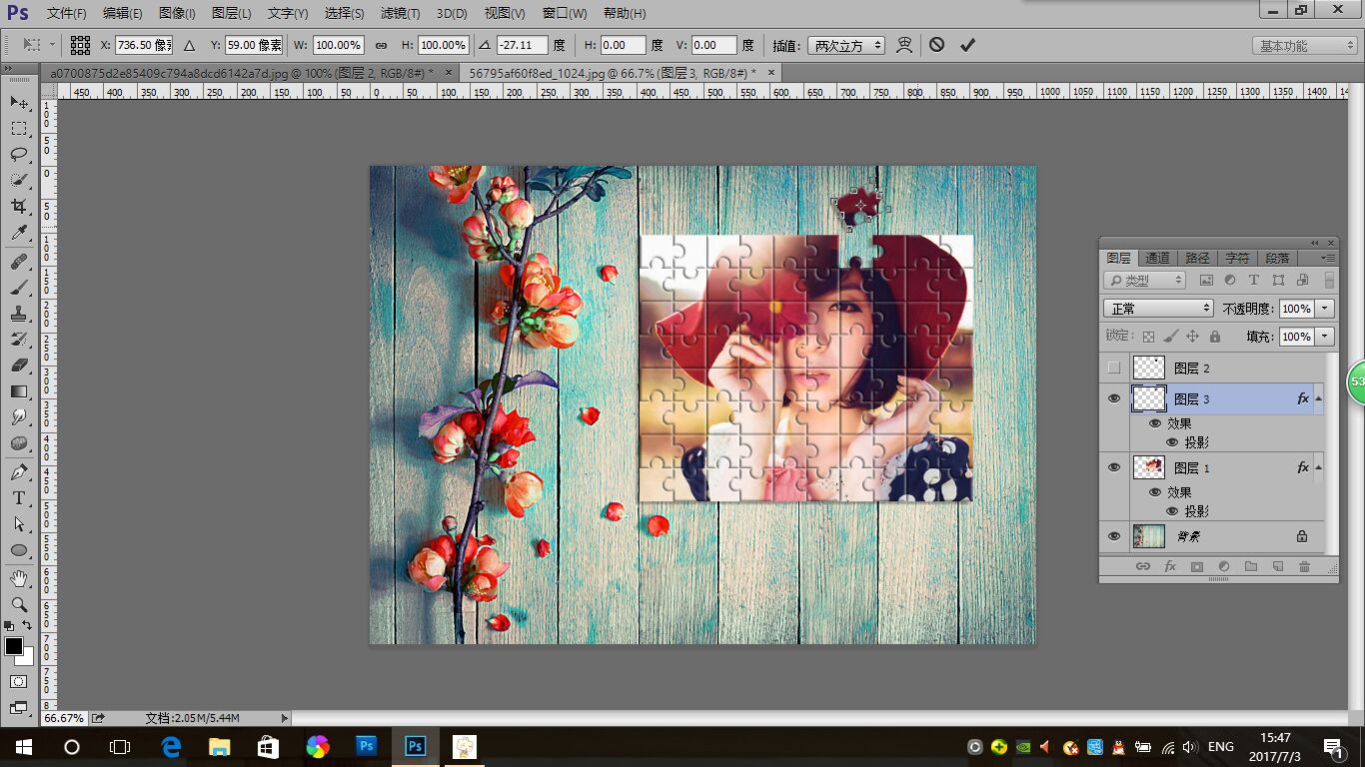Select the Lasso tool
Screen dimensions: 1365x767
click(x=19, y=154)
